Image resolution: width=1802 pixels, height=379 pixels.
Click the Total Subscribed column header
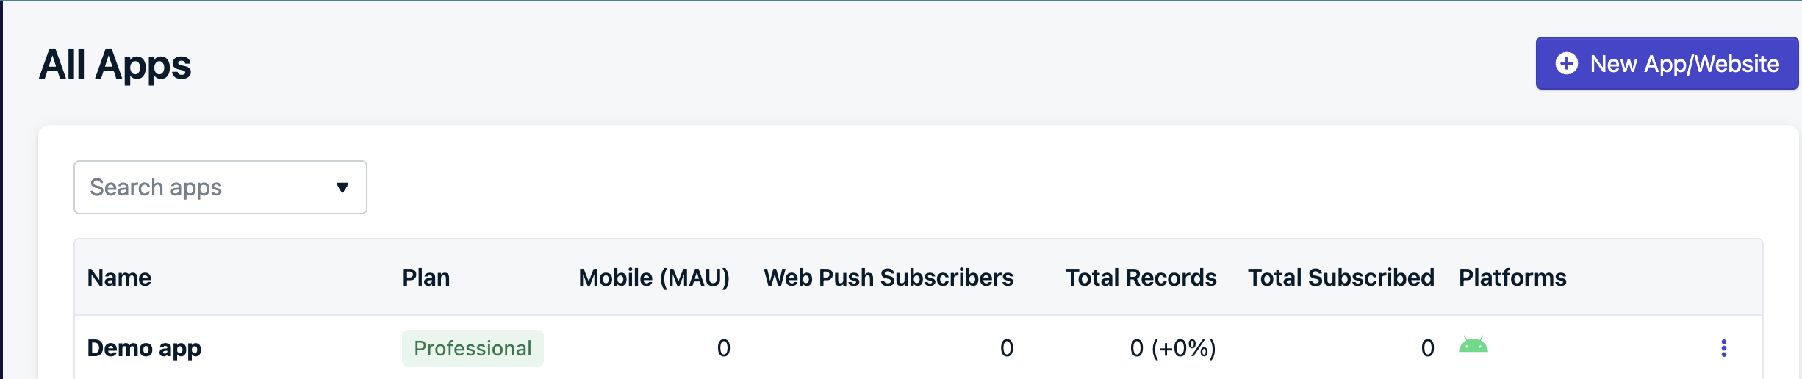click(1340, 278)
